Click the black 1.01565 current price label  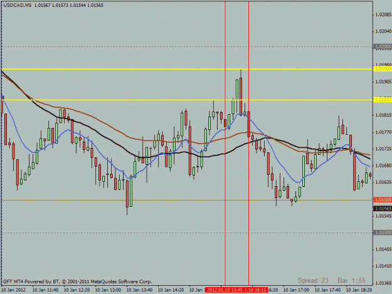[383, 208]
